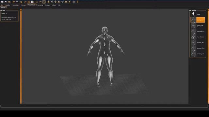Select the Pose/Animate tab
Viewport: 209px width, 117px height.
tap(32, 5)
